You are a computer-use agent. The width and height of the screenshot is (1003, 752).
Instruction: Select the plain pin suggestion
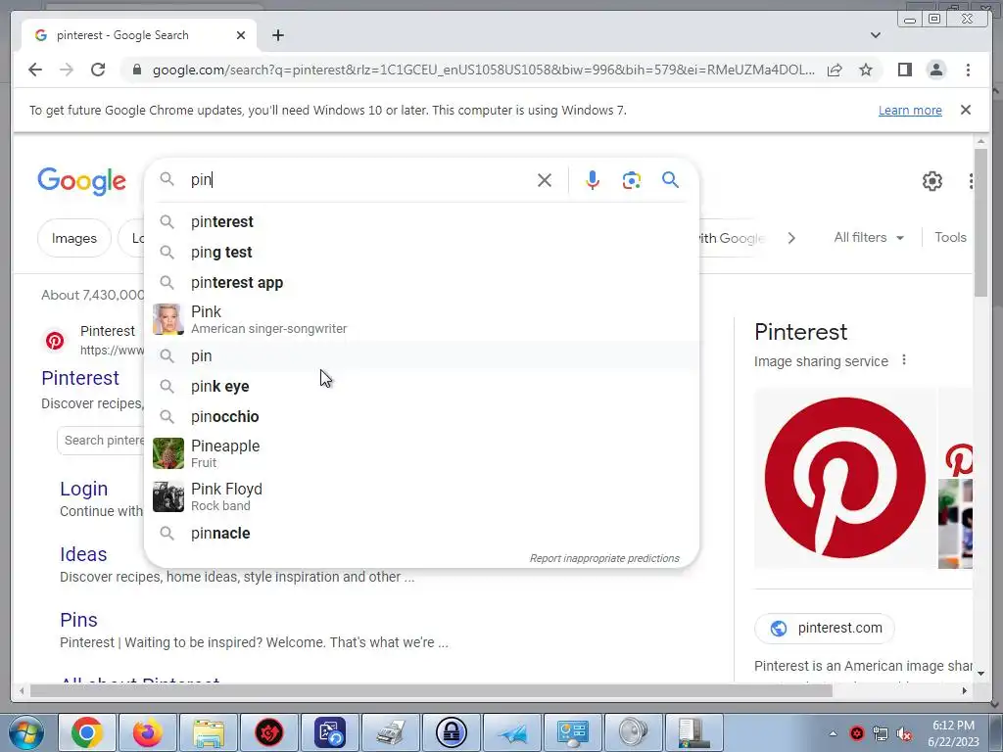422,355
